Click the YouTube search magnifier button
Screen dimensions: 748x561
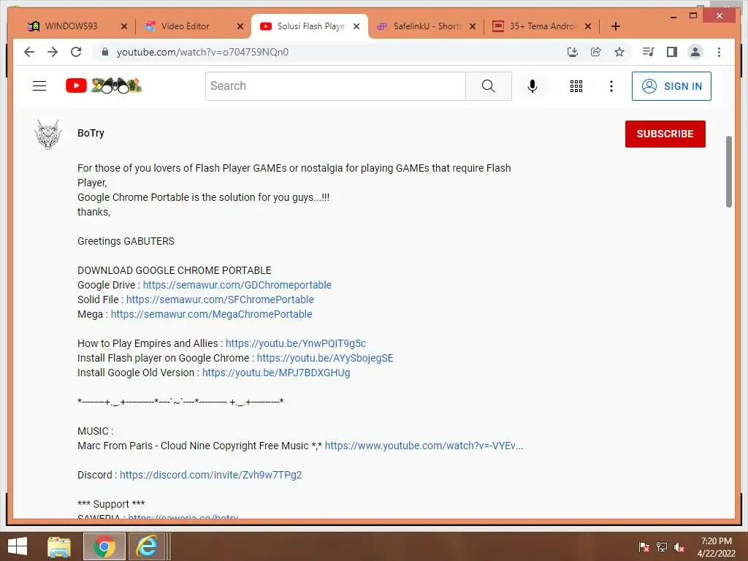(x=489, y=86)
